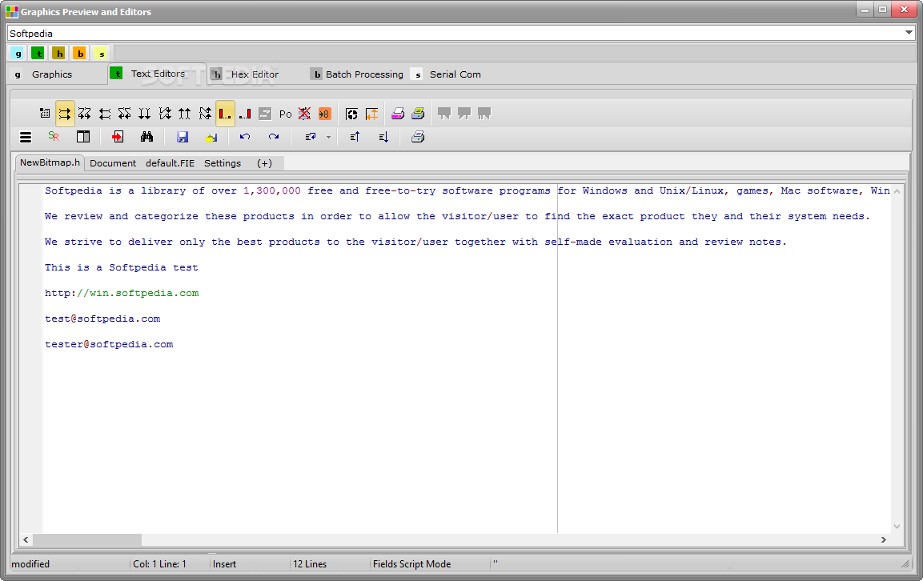Viewport: 923px width, 581px height.
Task: Click the 'Po' toolbar button
Action: pos(286,114)
